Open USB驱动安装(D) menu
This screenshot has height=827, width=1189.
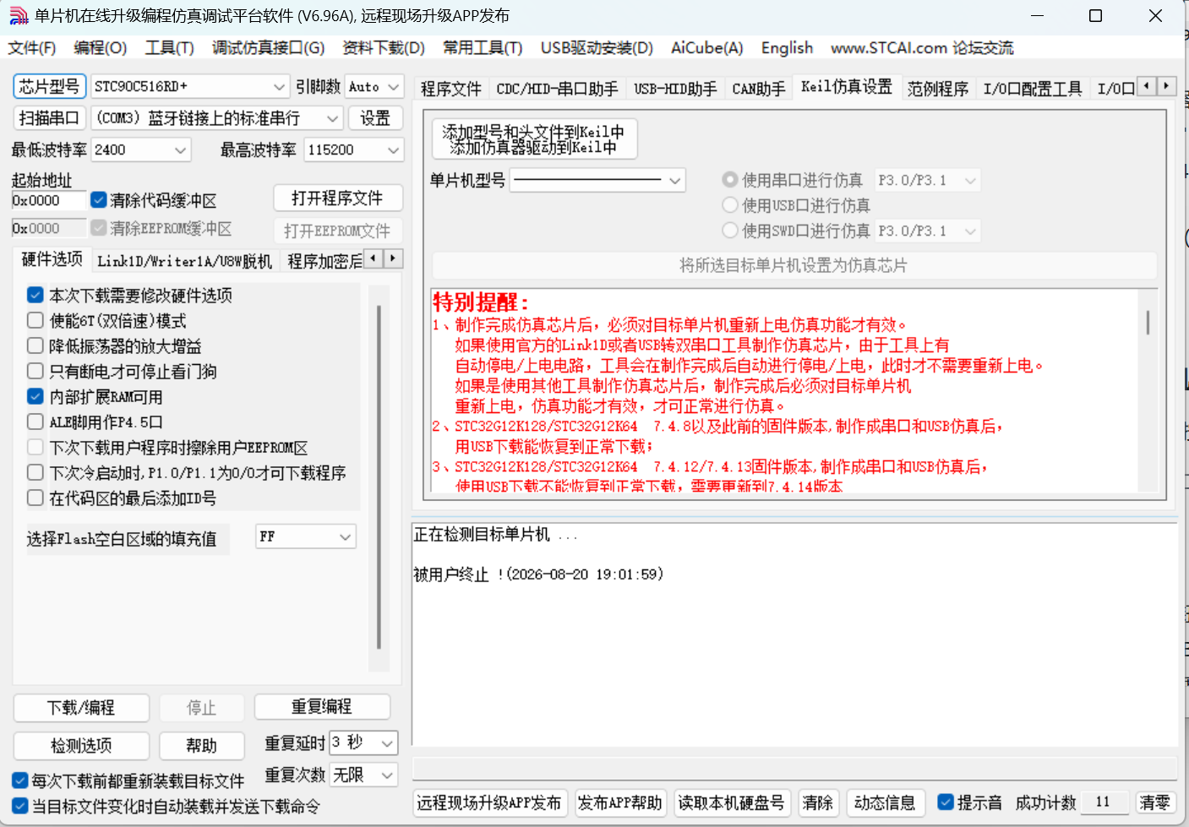tap(597, 48)
